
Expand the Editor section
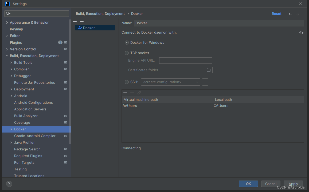point(7,36)
